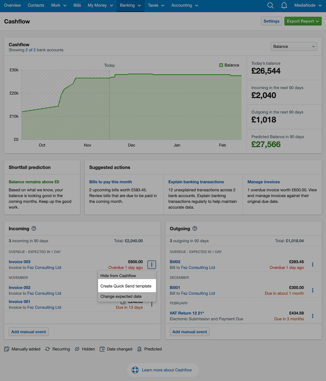
Task: Click the Manually added legend icon
Action: (x=7, y=349)
